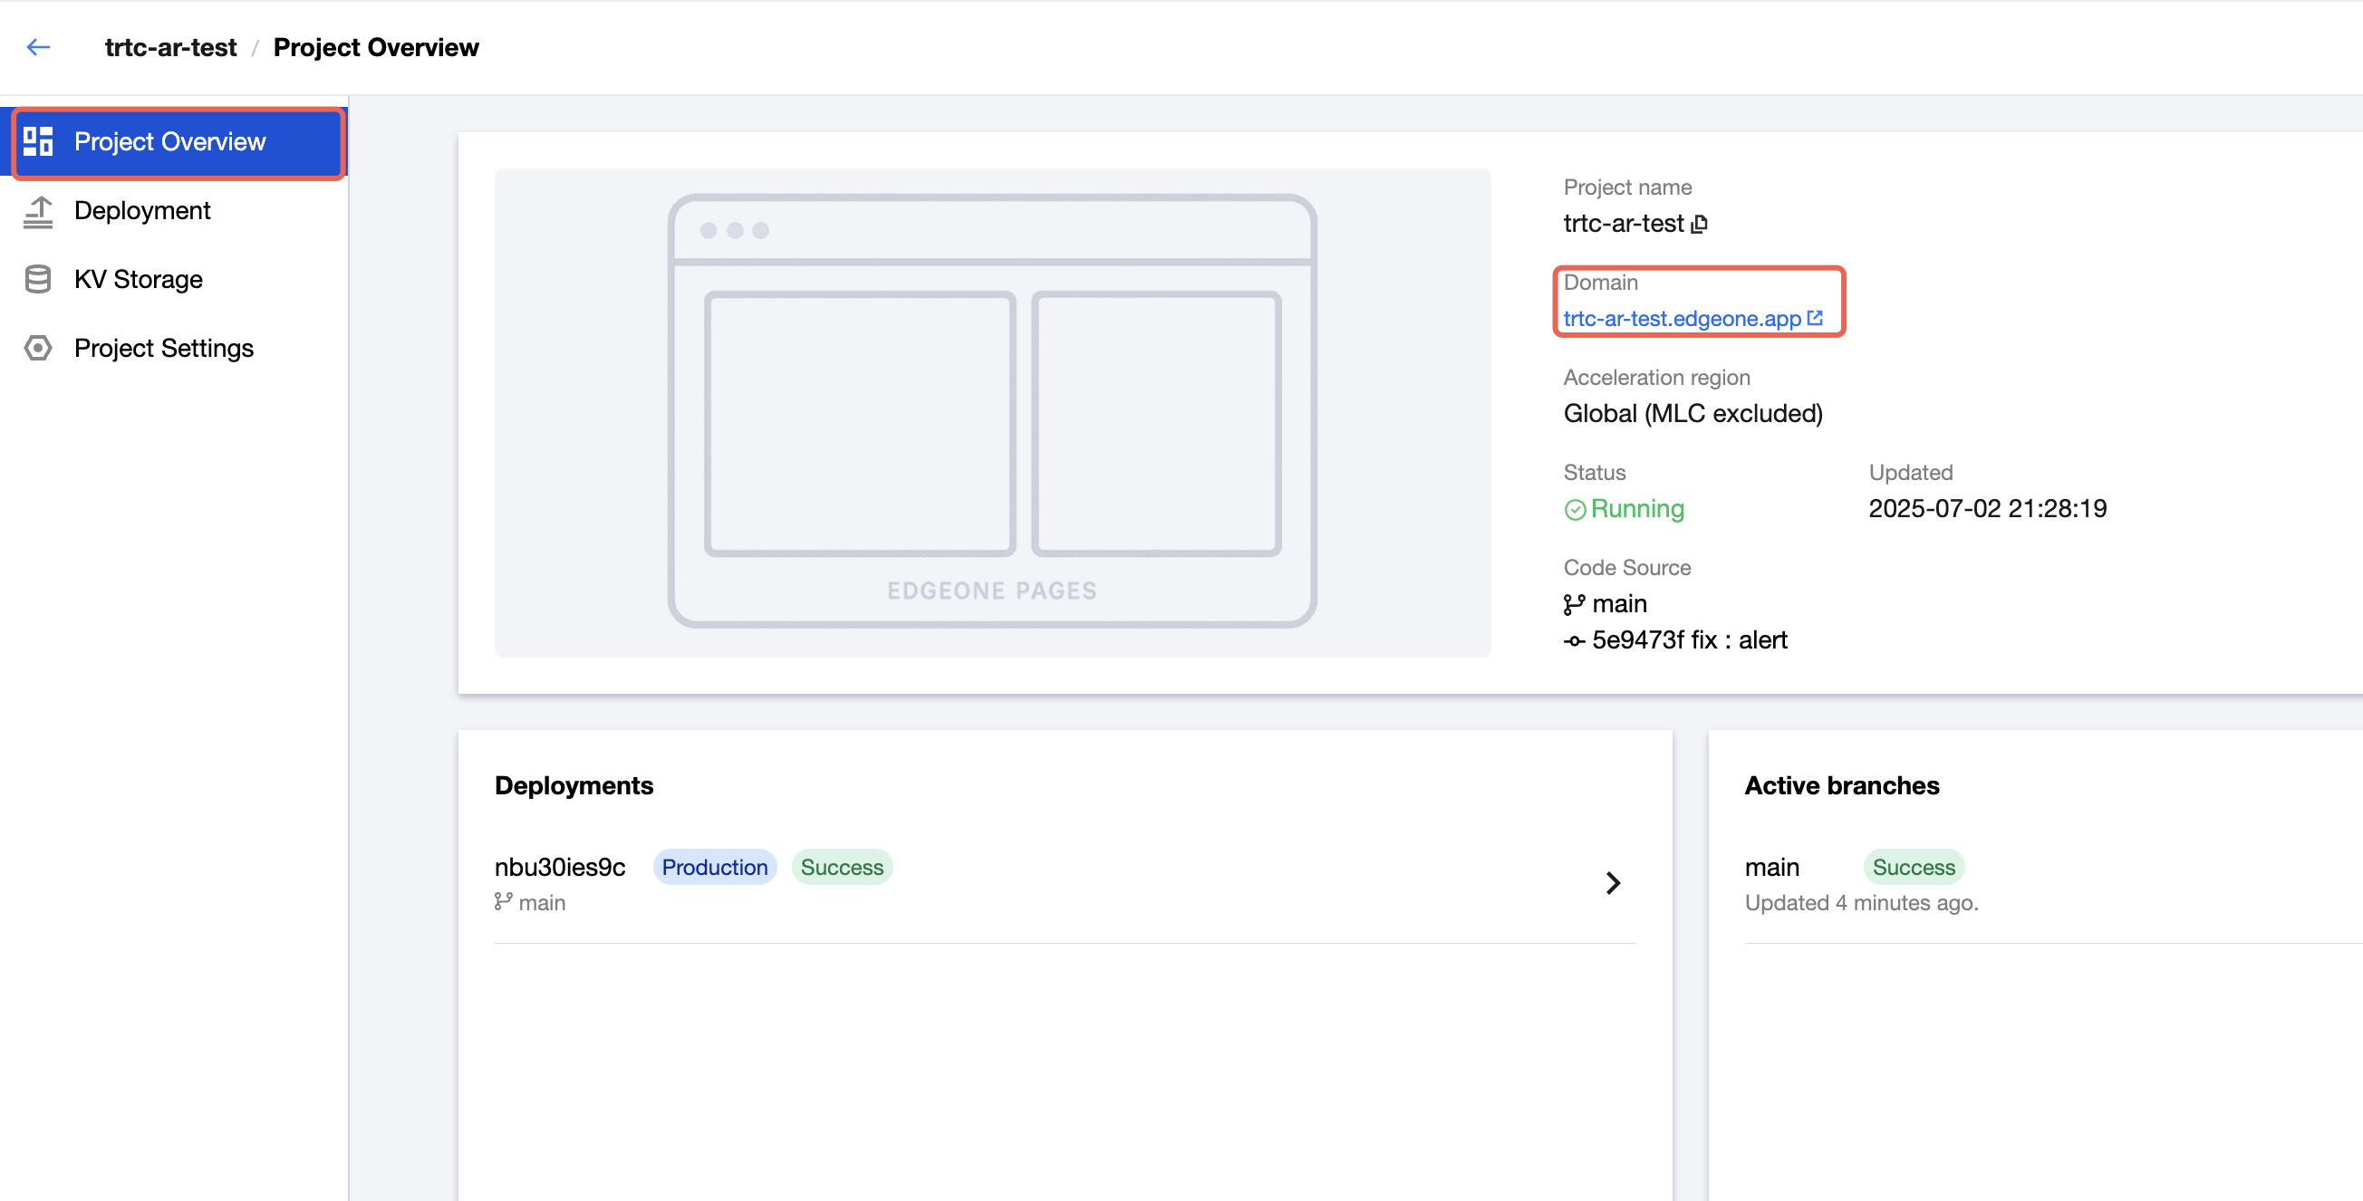Click the Project Overview dashboard icon
The image size is (2363, 1201).
coord(39,141)
